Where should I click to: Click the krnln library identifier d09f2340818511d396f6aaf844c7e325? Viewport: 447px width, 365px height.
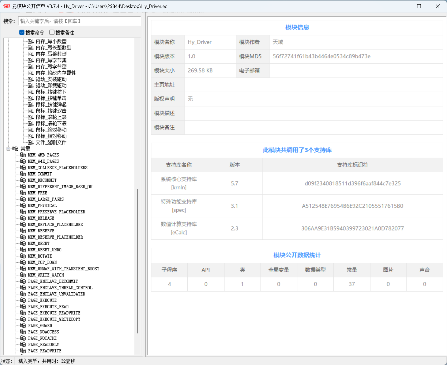tap(353, 183)
